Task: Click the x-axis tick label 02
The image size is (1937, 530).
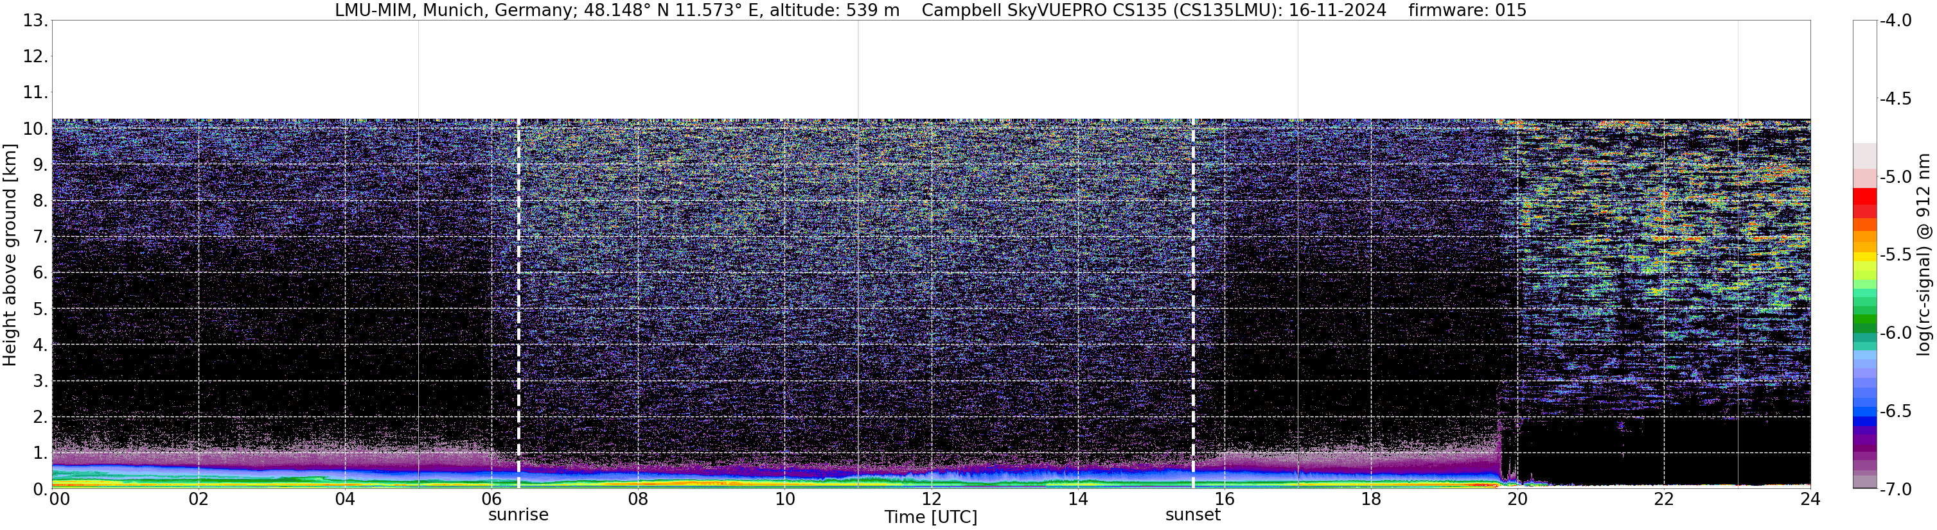Action: tap(199, 499)
